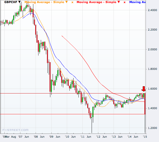Click the GBPCHF symbol name
159x142 pixels.
[x=11, y=2]
